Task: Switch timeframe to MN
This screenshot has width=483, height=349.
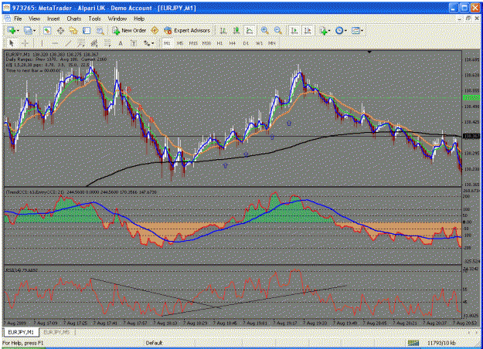Action: [x=272, y=43]
